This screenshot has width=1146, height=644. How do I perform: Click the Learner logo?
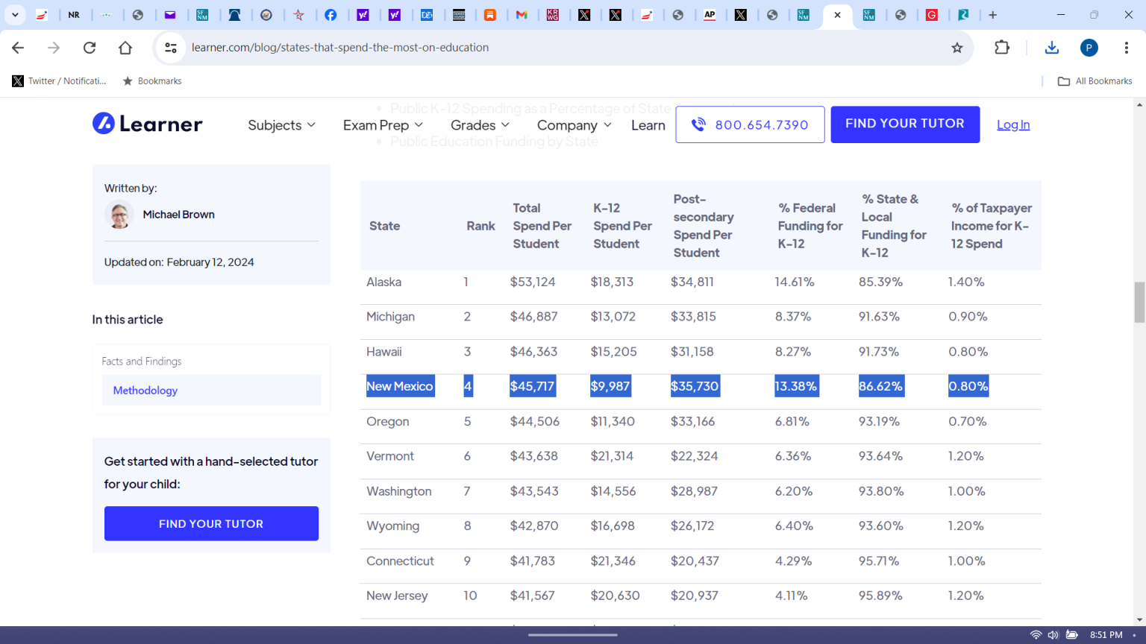tap(148, 124)
